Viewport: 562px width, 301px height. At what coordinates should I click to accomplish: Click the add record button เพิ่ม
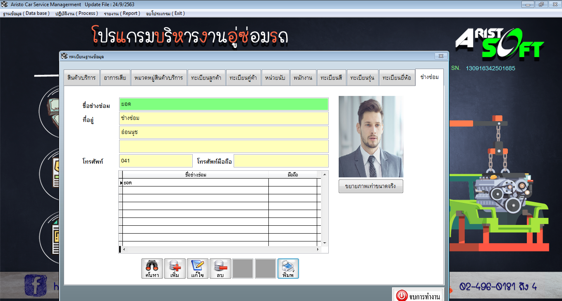tap(175, 269)
